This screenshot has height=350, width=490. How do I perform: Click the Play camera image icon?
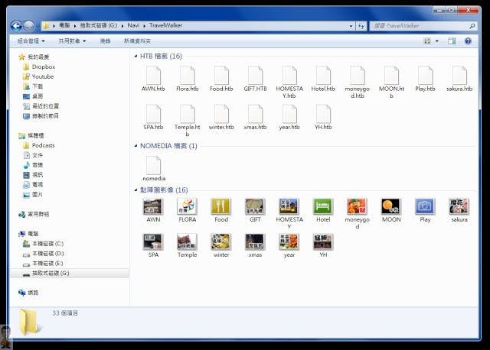click(425, 206)
